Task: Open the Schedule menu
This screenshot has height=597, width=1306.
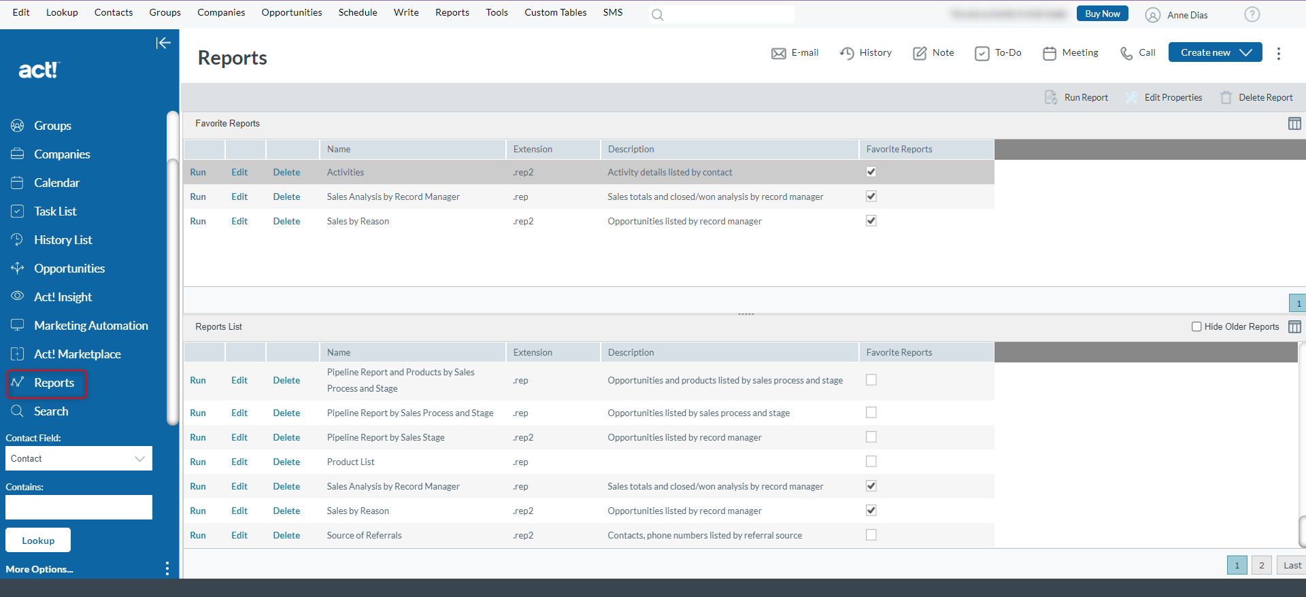Action: tap(358, 12)
